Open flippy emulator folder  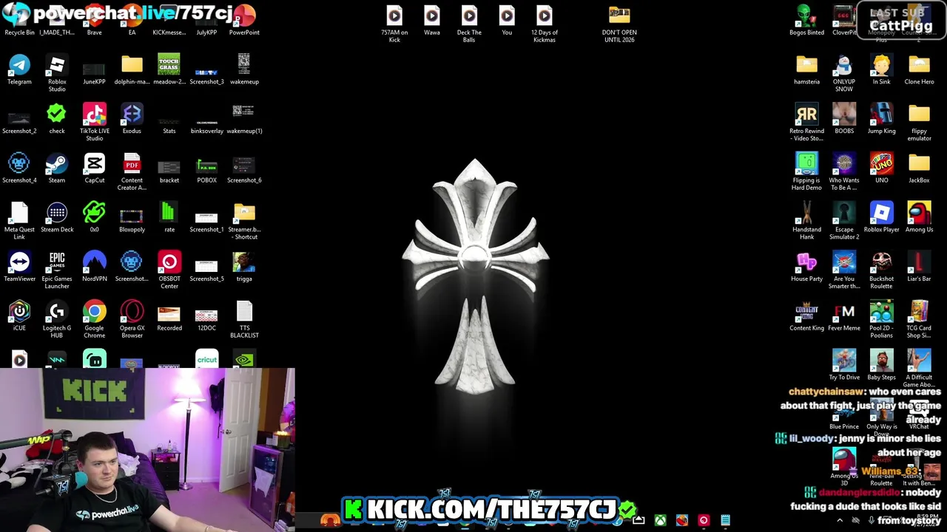(919, 123)
